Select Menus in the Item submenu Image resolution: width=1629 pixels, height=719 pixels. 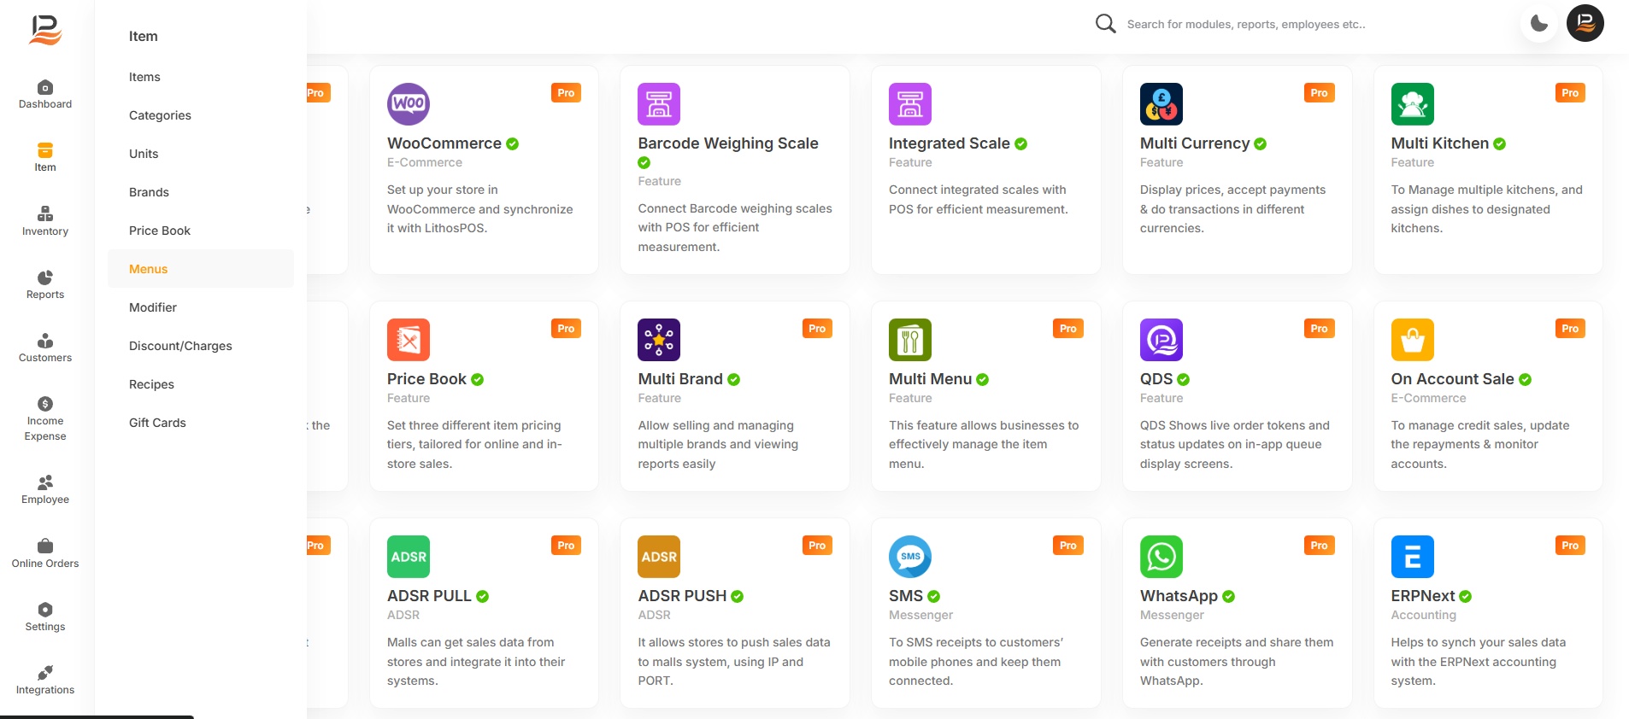[x=149, y=269]
